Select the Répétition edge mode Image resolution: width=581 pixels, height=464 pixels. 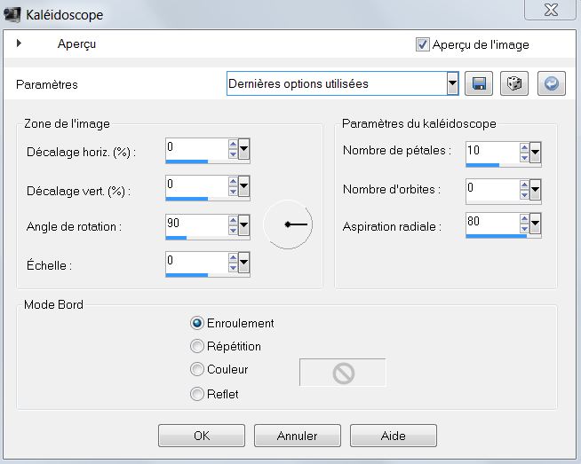196,346
